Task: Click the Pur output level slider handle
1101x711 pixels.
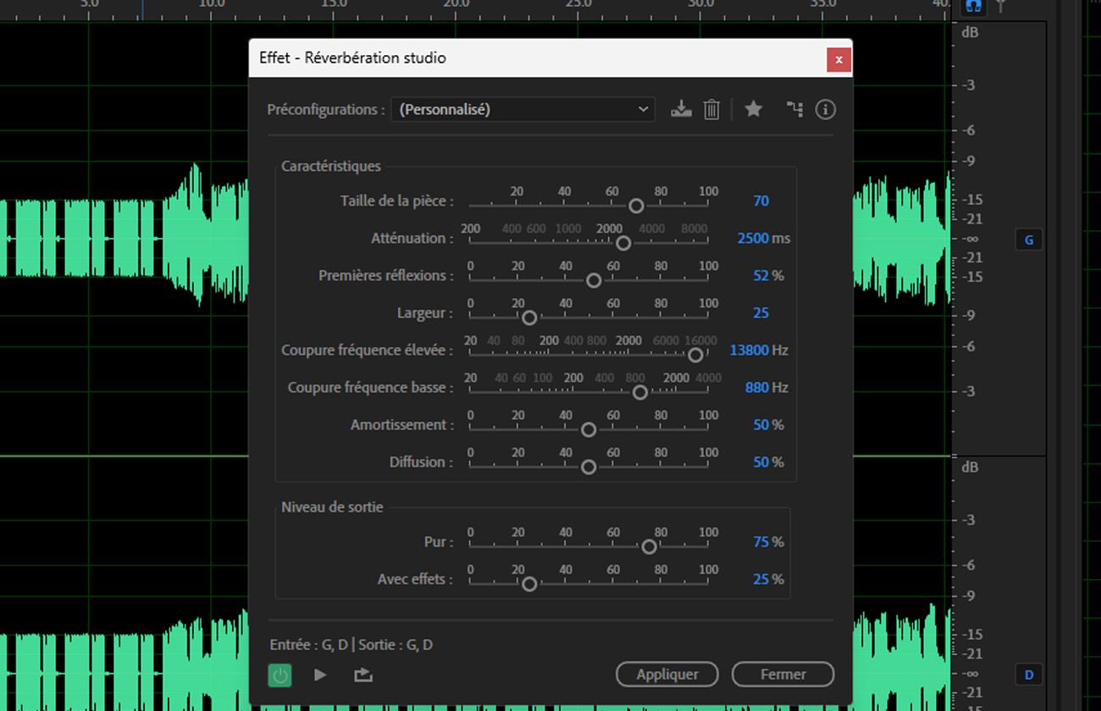Action: click(x=649, y=547)
